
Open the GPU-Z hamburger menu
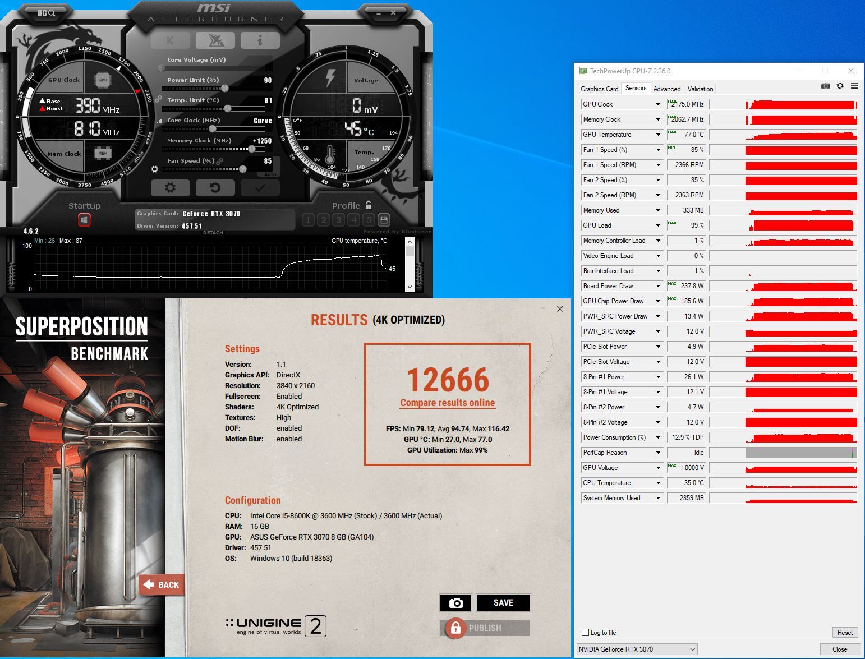pyautogui.click(x=854, y=86)
